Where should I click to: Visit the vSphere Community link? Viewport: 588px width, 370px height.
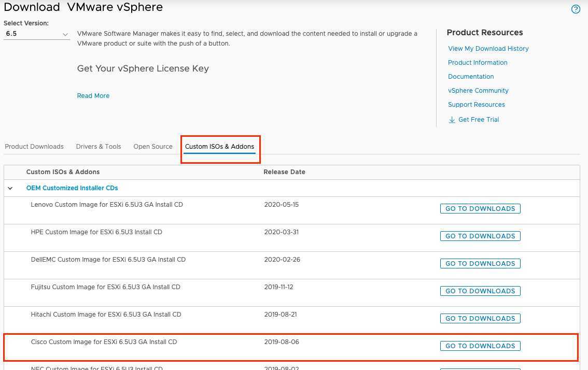pos(478,90)
